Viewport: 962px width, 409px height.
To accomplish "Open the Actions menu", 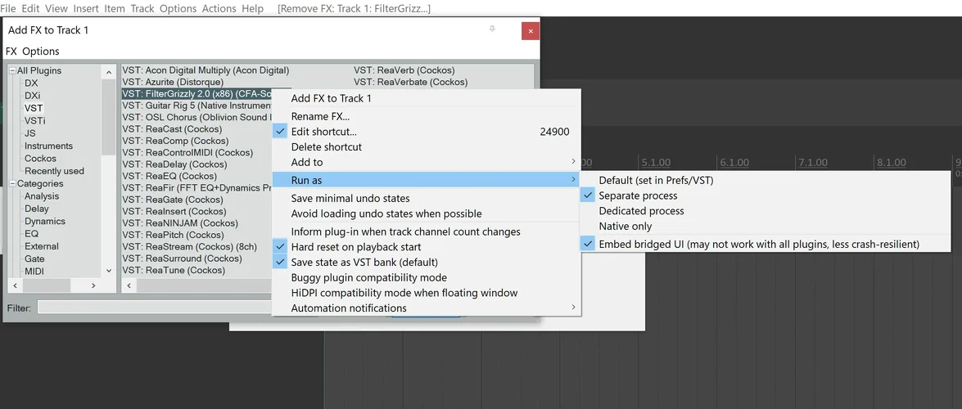I will (219, 8).
